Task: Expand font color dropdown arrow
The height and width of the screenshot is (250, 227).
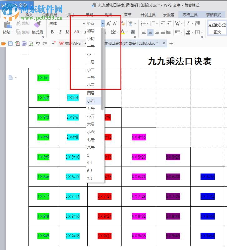Action: [x=127, y=32]
